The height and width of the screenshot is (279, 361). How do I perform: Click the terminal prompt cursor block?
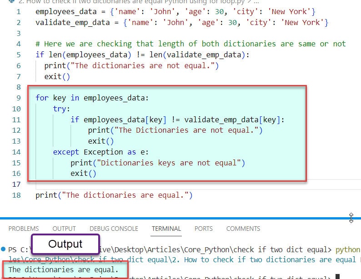[x=337, y=277]
